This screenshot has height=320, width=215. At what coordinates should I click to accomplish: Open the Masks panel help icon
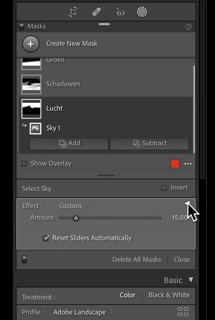point(188,27)
